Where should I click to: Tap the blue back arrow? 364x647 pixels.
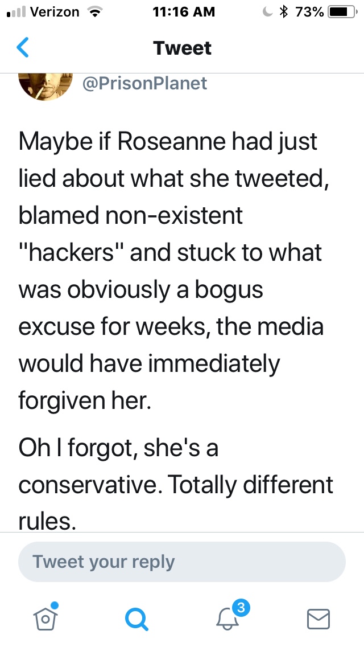pos(23,48)
